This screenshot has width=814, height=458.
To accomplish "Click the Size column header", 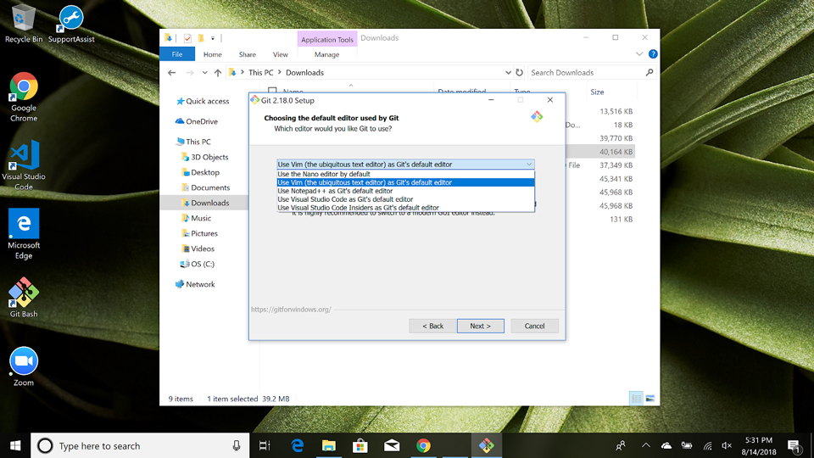I will [597, 92].
